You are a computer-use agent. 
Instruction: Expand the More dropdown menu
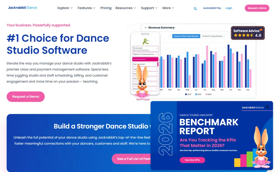168,8
